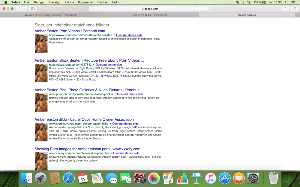
Task: Switch to the Annoncelight tab
Action: click(150, 15)
